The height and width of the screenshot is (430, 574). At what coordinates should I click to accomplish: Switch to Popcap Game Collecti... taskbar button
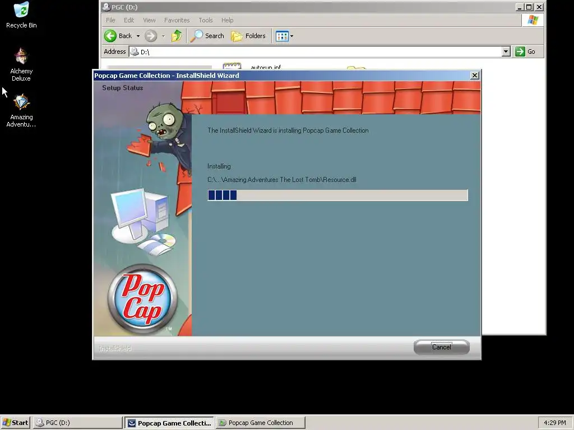(169, 423)
